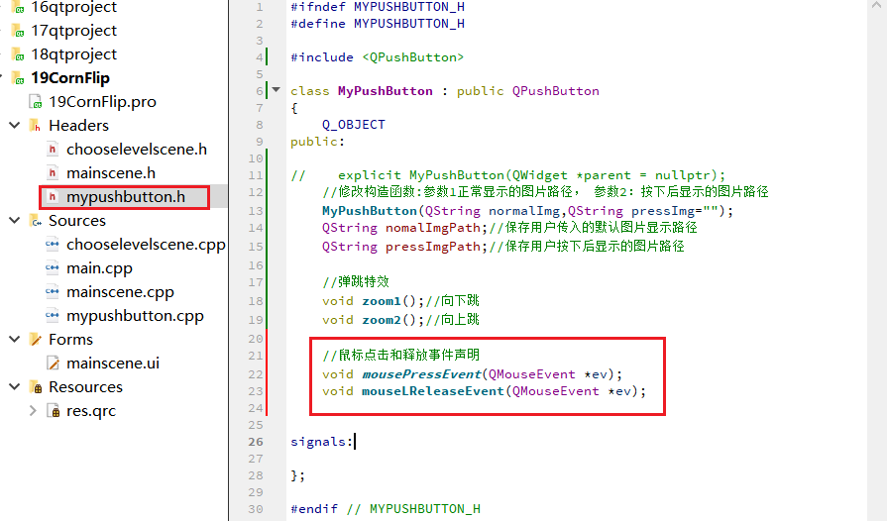Click the Forms folder icon
Image resolution: width=887 pixels, height=521 pixels.
pyautogui.click(x=36, y=339)
